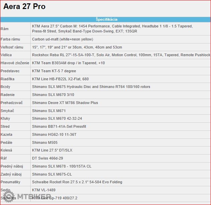Image resolution: width=211 pixels, height=205 pixels.
Task: Select the Rockshox Reba RL fork text
Action: point(121,55)
